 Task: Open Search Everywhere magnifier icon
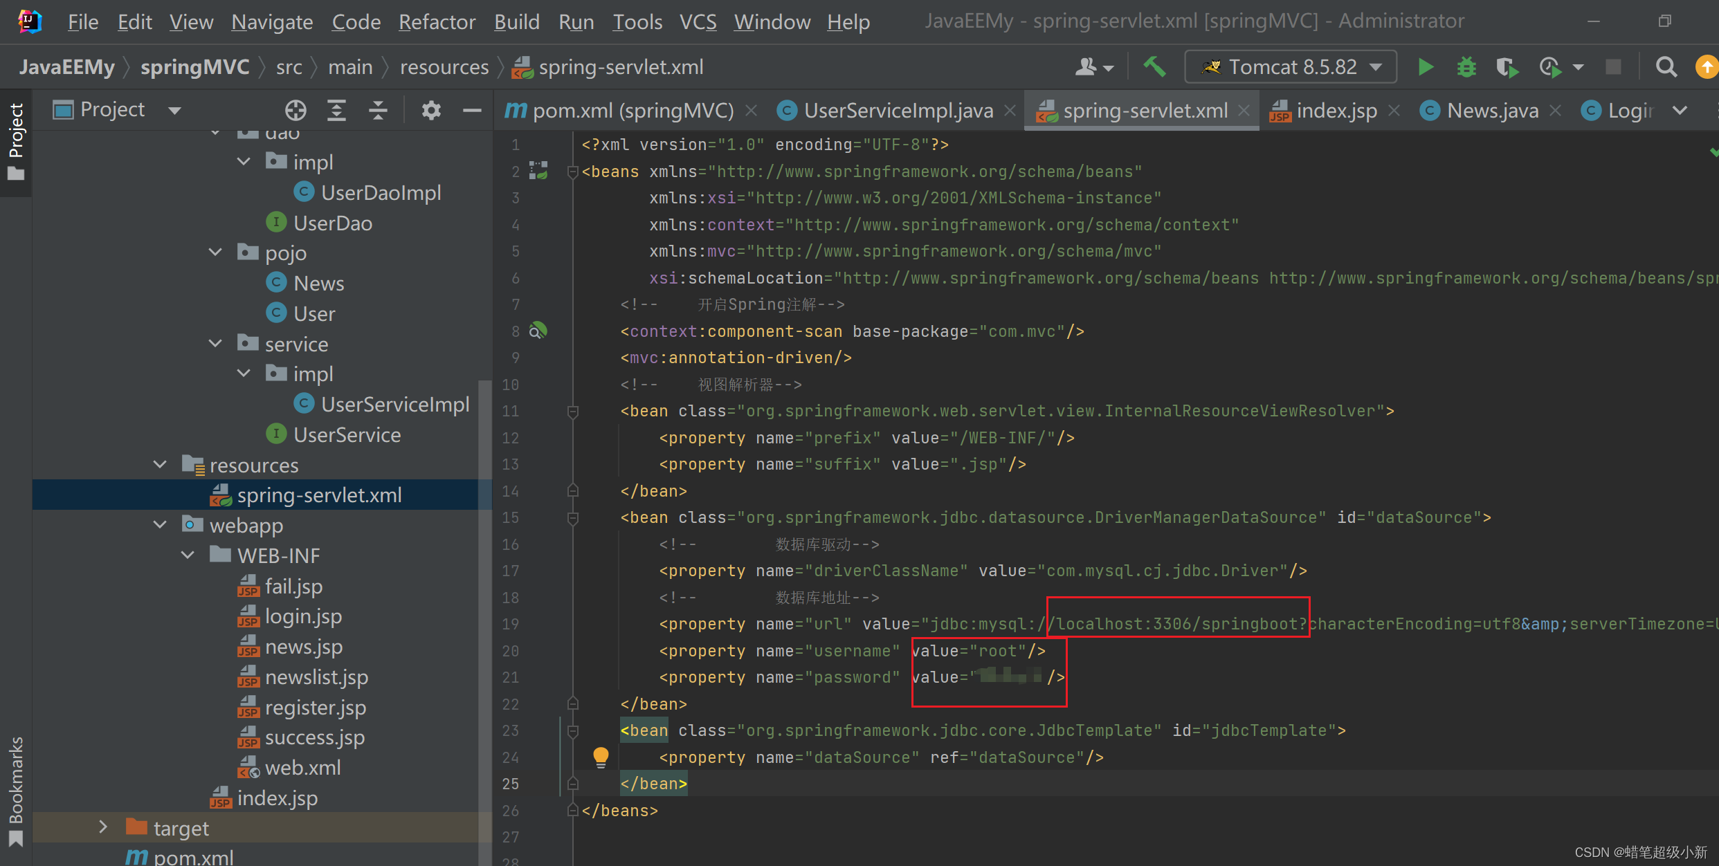pos(1666,67)
